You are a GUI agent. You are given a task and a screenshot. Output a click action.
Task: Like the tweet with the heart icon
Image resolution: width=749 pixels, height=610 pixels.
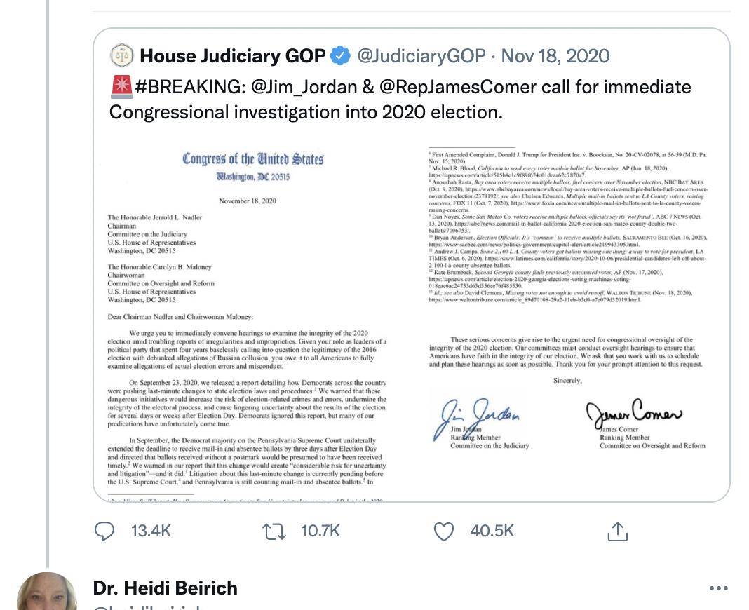tap(443, 531)
